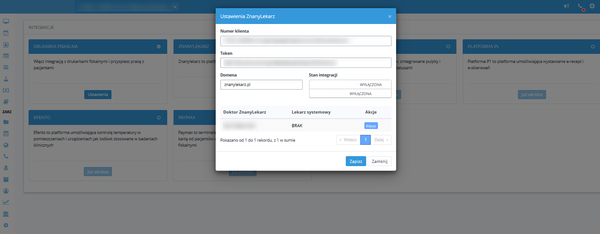Select pagination page 1

365,140
